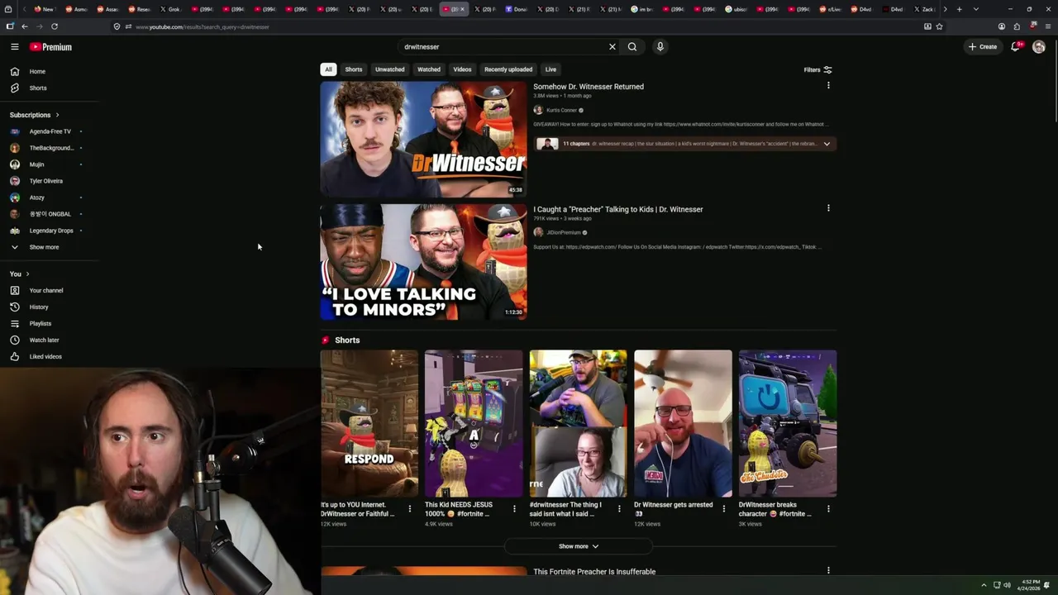Select the All filter chip
1058x595 pixels.
point(328,69)
